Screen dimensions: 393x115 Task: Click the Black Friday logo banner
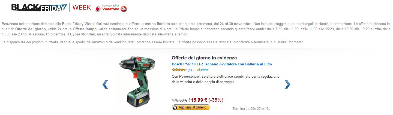tap(39, 8)
